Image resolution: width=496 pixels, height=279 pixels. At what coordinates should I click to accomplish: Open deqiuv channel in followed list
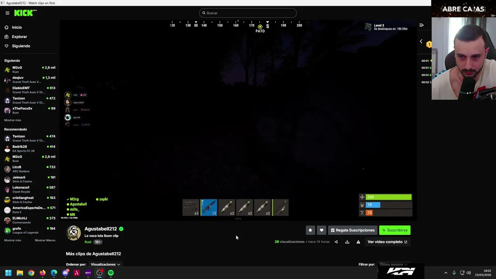click(30, 79)
